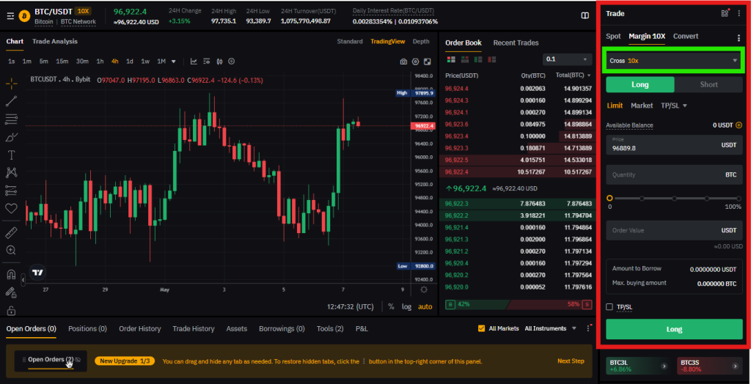Select the ruler measure tool
751x384 pixels.
[x=12, y=233]
